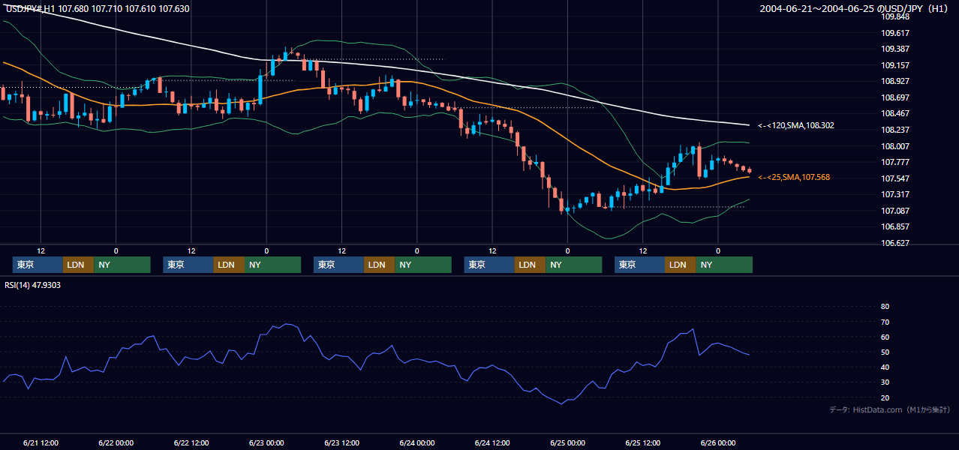Select the 6/24 12:00 time axis label
Viewport: 959px width, 450px height.
(492, 442)
